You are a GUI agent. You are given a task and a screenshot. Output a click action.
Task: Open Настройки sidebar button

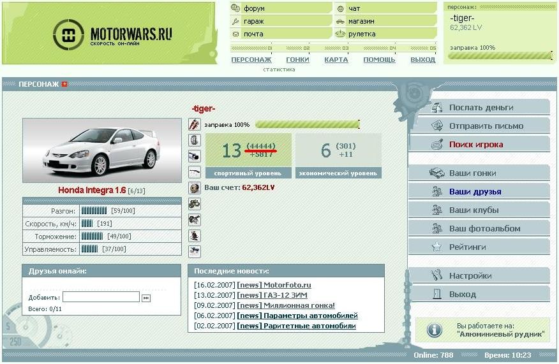click(x=479, y=275)
